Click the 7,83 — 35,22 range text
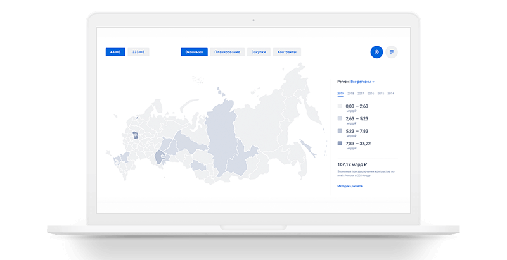This screenshot has height=260, width=507. coord(358,144)
